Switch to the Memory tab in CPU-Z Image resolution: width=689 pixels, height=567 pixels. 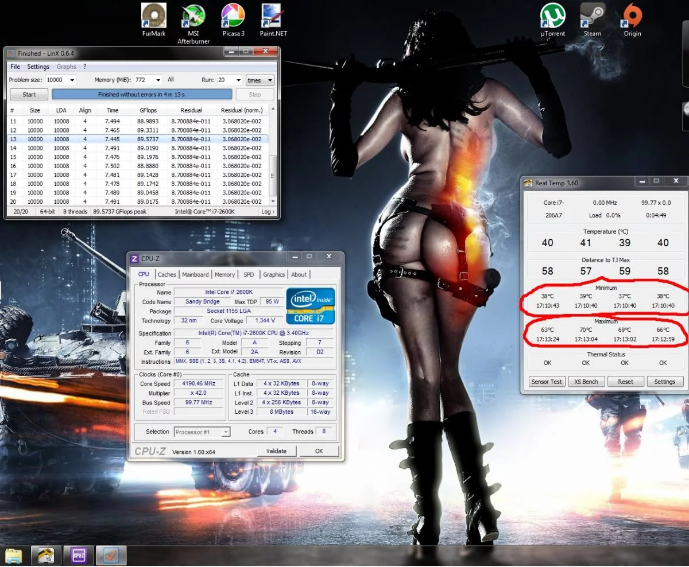click(224, 274)
